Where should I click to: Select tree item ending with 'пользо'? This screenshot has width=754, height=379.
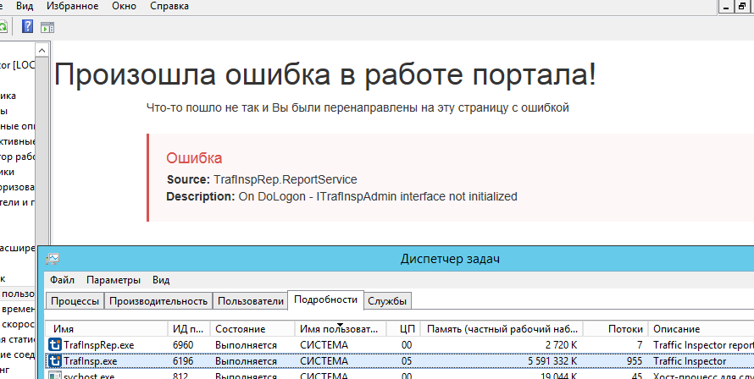pyautogui.click(x=17, y=294)
